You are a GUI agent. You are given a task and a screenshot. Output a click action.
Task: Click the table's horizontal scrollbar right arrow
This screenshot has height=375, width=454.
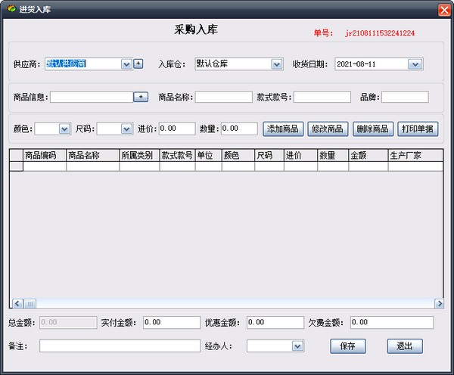point(439,304)
